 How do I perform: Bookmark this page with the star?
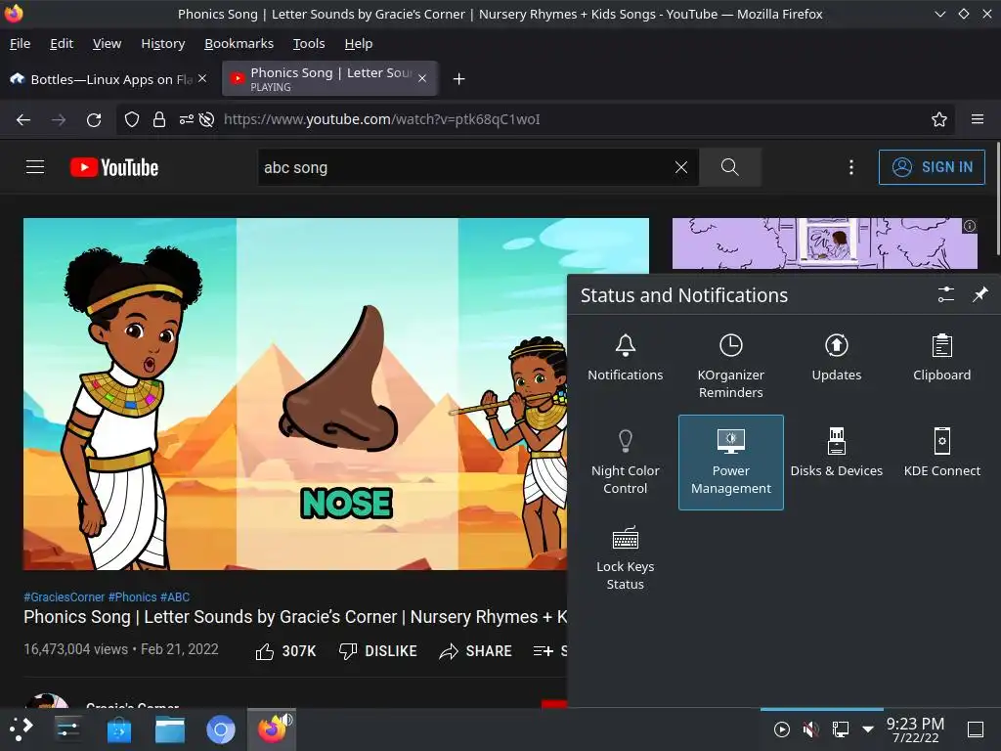(938, 119)
